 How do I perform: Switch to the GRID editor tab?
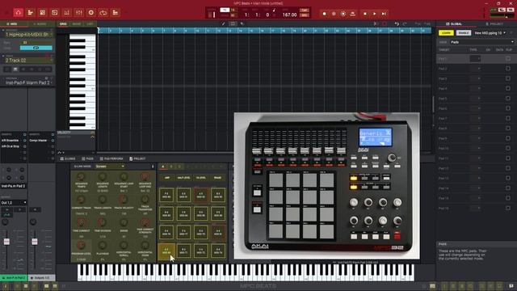point(63,23)
